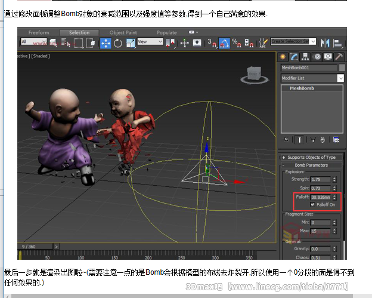
Task: Toggle the 3D Snaps icon
Action: click(x=212, y=43)
